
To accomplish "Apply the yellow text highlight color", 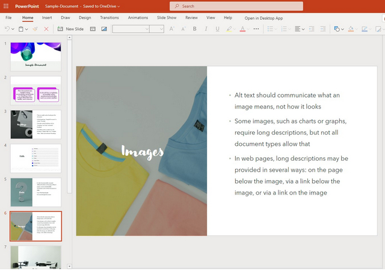I will [229, 29].
